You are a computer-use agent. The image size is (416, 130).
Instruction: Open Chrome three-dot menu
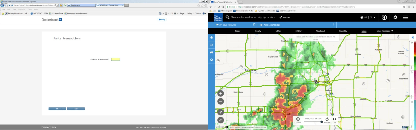[x=413, y=7]
